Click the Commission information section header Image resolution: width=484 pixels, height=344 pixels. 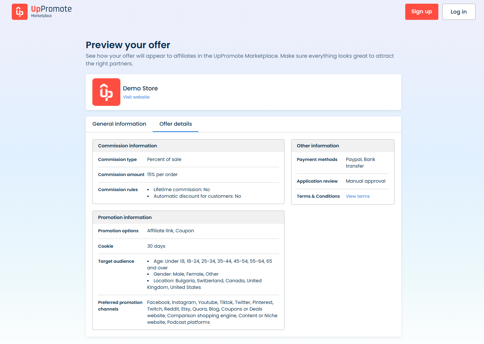(x=127, y=146)
